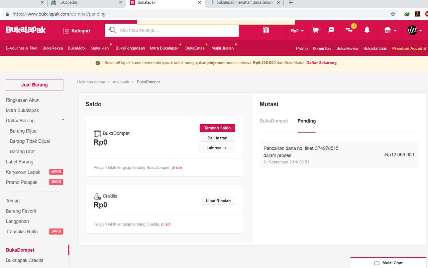The width and height of the screenshot is (428, 268).
Task: Go to E-Voucher & Tiket
Action: [x=22, y=48]
